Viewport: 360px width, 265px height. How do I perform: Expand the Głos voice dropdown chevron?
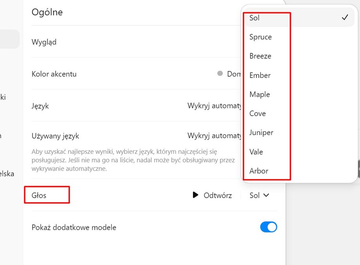pyautogui.click(x=266, y=195)
